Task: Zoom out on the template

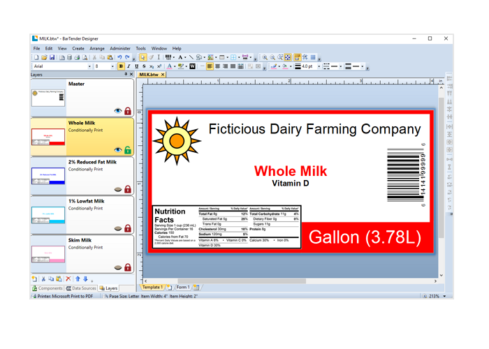Action: click(x=272, y=57)
